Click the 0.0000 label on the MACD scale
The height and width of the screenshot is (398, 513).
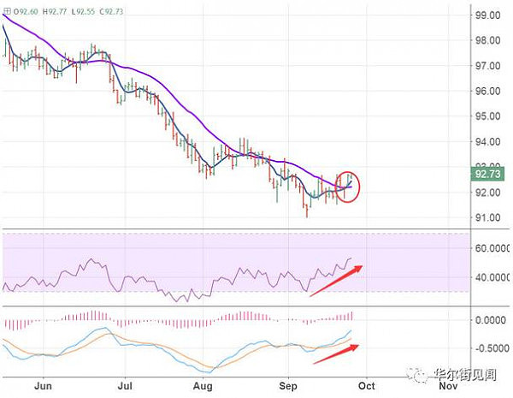pos(491,320)
